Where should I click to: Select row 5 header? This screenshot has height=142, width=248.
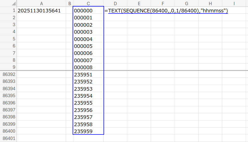tap(8, 39)
